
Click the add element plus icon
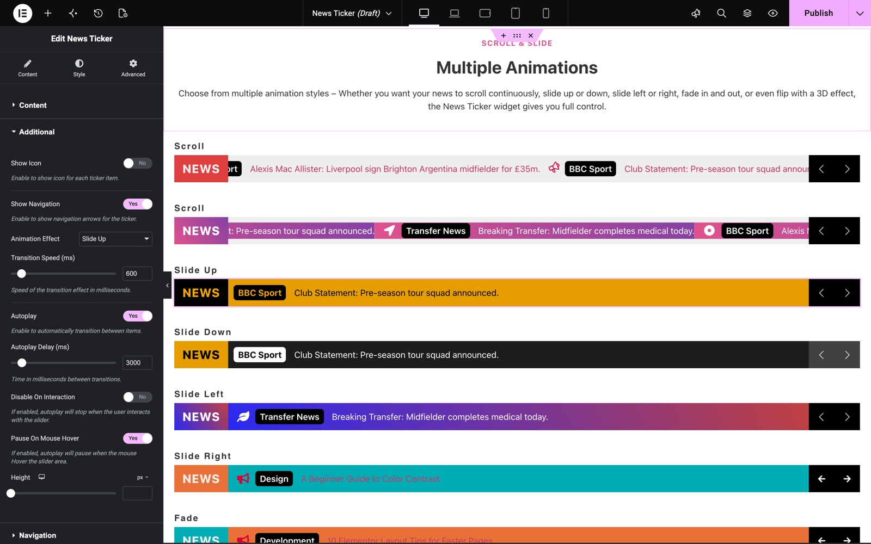(x=48, y=13)
